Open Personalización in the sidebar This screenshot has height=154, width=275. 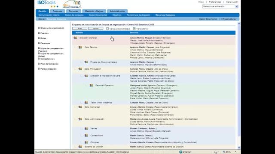(x=49, y=69)
